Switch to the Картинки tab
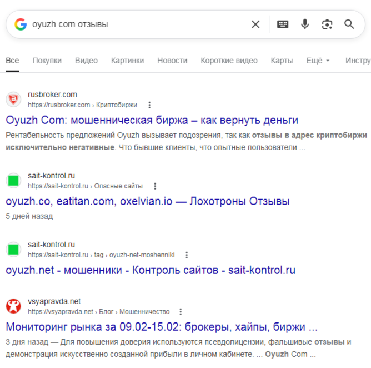This screenshot has height=368, width=371. [127, 61]
